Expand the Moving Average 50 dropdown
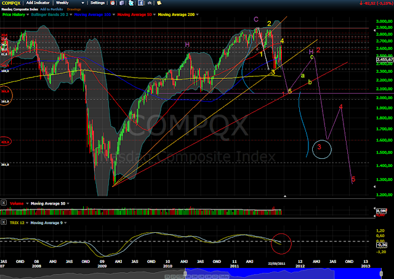The width and height of the screenshot is (394, 279). tap(155, 15)
